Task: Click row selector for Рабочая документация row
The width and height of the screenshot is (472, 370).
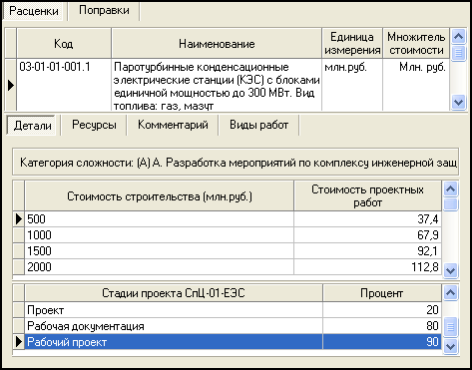Action: click(19, 326)
